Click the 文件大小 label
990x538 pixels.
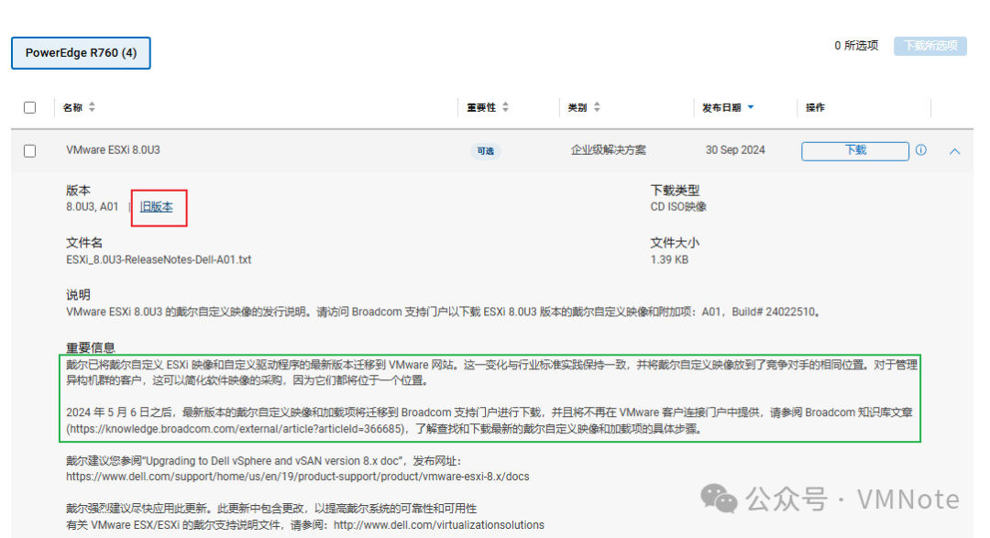[x=675, y=243]
